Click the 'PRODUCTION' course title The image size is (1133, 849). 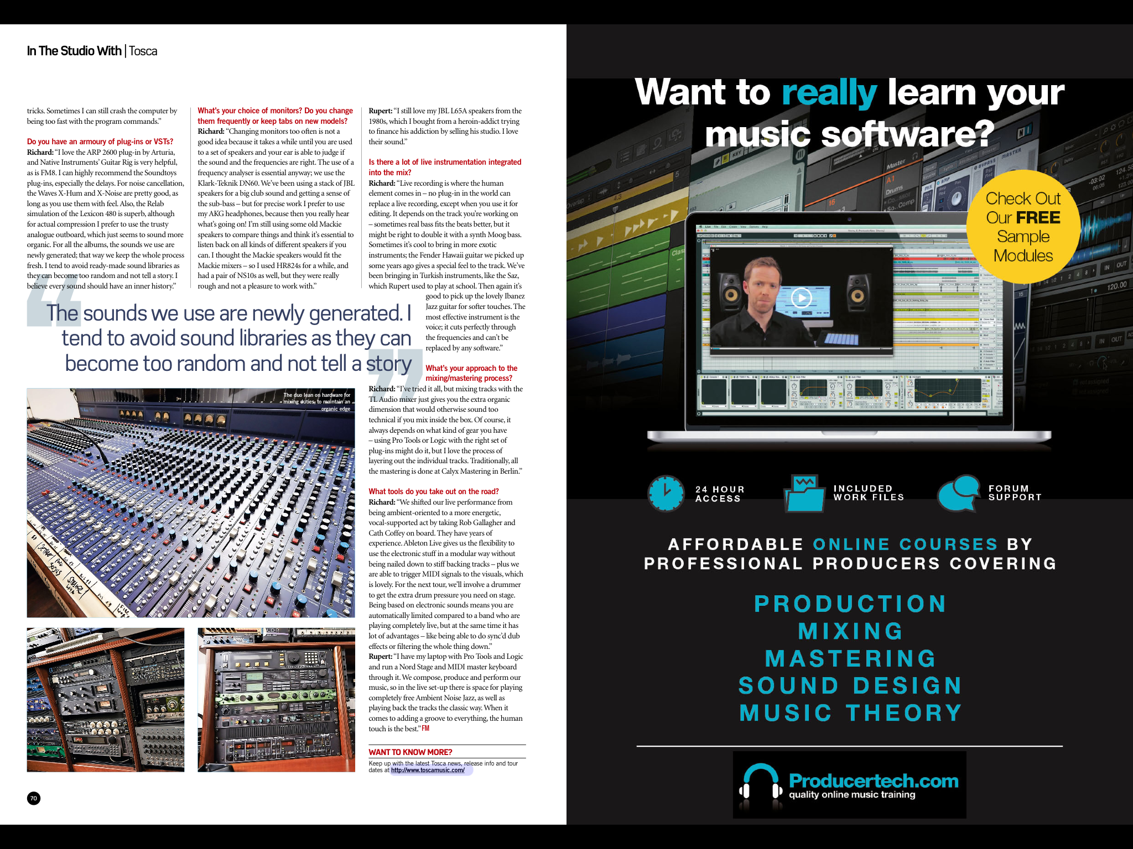click(x=850, y=604)
